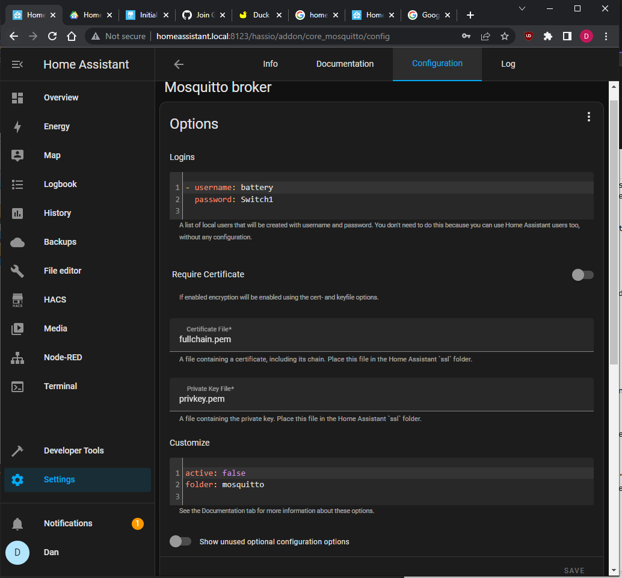Open Notifications bell icon

tap(17, 524)
